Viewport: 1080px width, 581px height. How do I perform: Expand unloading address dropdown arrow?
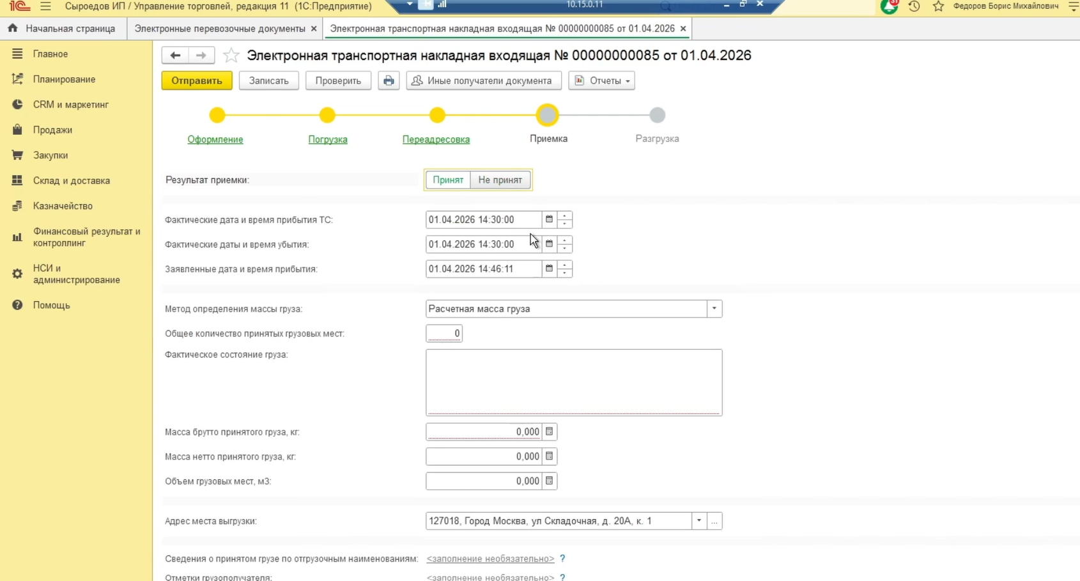coord(698,521)
